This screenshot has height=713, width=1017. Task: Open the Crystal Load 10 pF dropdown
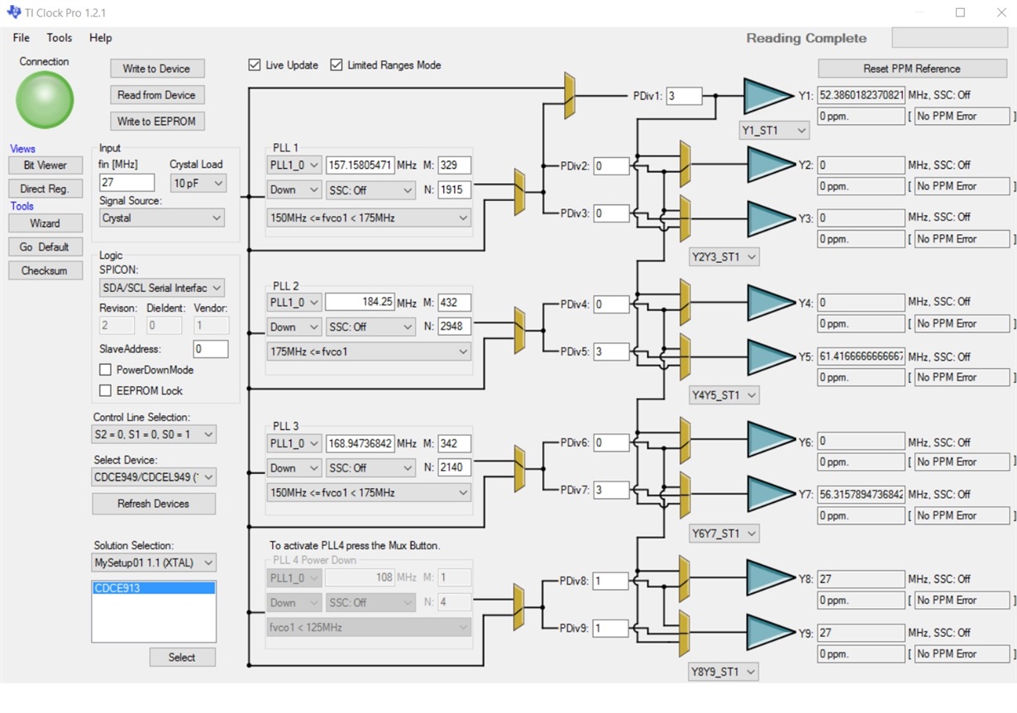[x=198, y=183]
